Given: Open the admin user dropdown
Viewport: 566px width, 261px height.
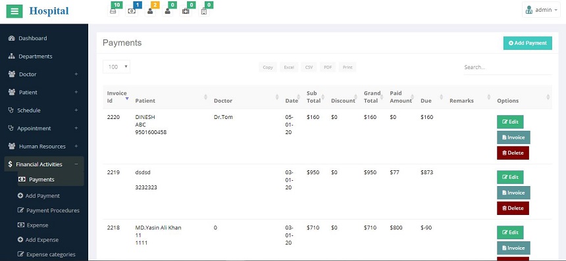Looking at the screenshot, I should [541, 10].
